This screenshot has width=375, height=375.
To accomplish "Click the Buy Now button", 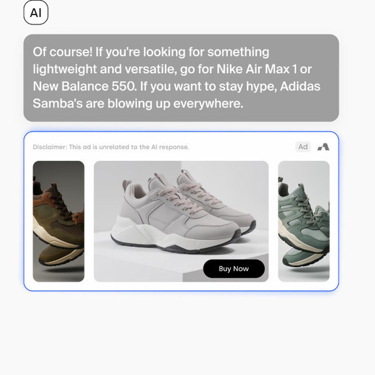I will [234, 269].
